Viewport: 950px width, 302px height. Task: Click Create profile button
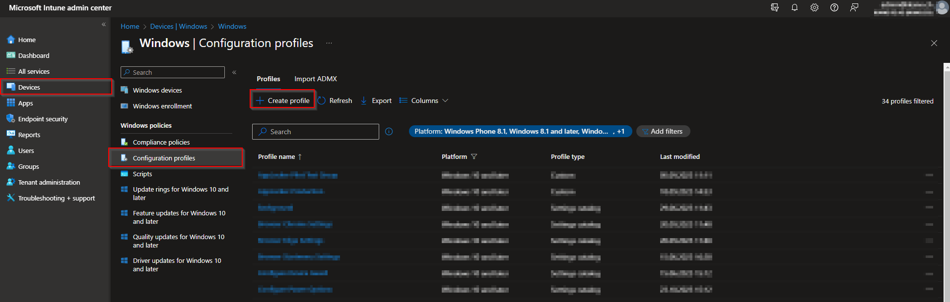283,101
